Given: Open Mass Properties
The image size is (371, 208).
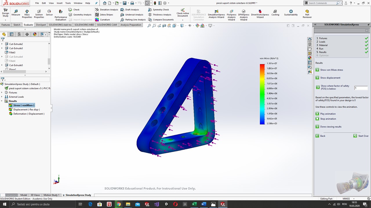Looking at the screenshot, I should pos(27,14).
